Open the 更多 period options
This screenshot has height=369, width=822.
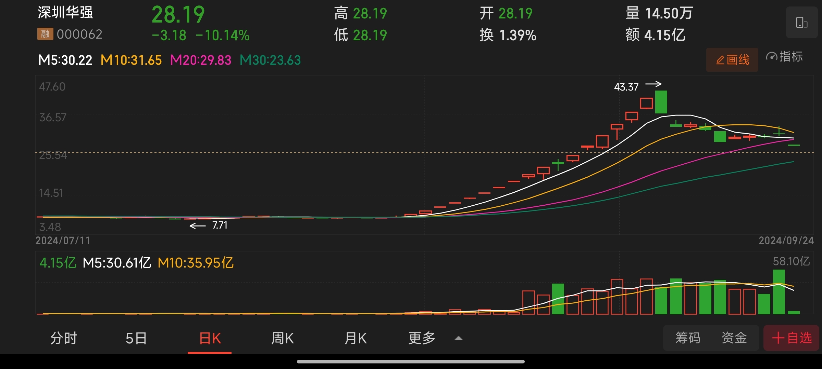pyautogui.click(x=422, y=339)
